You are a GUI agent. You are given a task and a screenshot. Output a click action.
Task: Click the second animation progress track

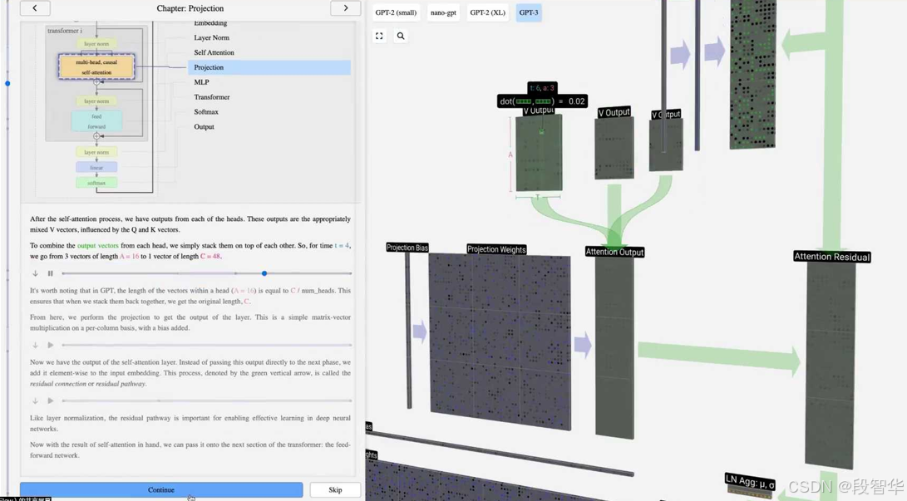pos(206,345)
